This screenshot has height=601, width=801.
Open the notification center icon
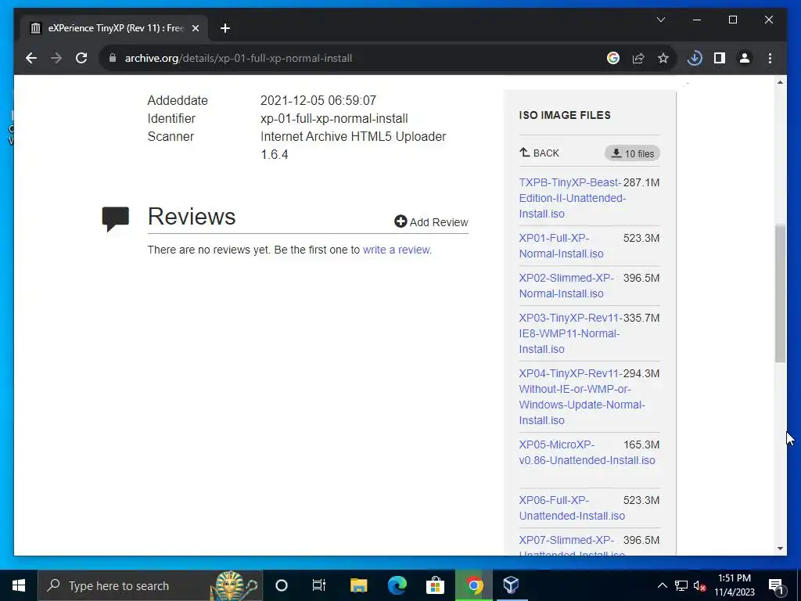click(x=776, y=585)
